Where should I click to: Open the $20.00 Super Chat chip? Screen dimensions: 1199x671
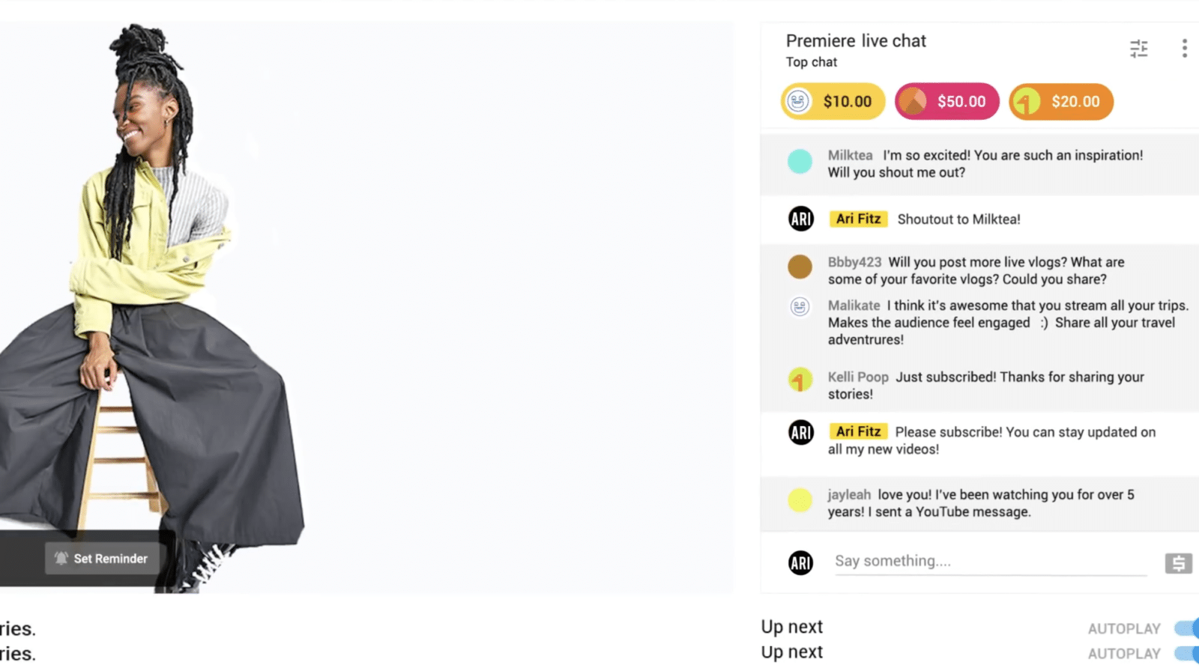[x=1060, y=102]
